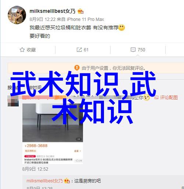This screenshot has width=184, height=189.
Task: Open the blurred commenter avatar
Action: 13,101
